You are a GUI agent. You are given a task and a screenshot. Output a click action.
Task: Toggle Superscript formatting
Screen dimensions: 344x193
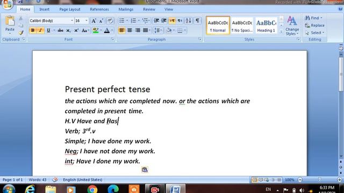(76, 31)
